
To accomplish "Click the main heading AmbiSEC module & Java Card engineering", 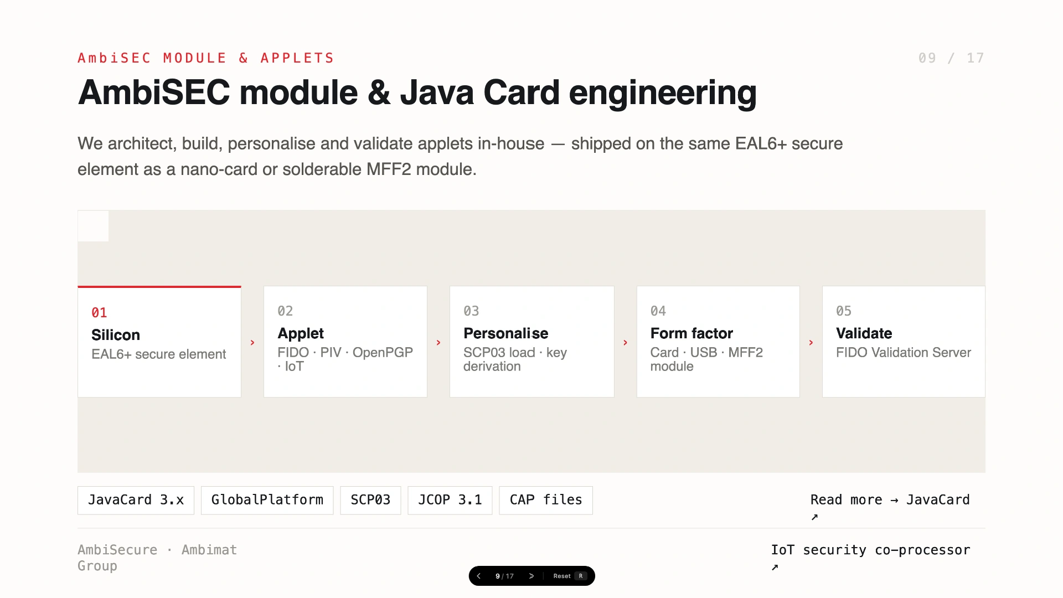I will click(x=417, y=92).
